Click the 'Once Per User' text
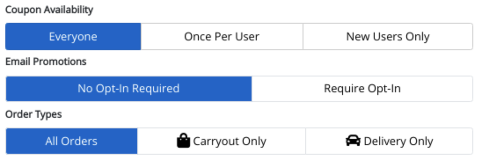This screenshot has height=160, width=482. point(222,36)
